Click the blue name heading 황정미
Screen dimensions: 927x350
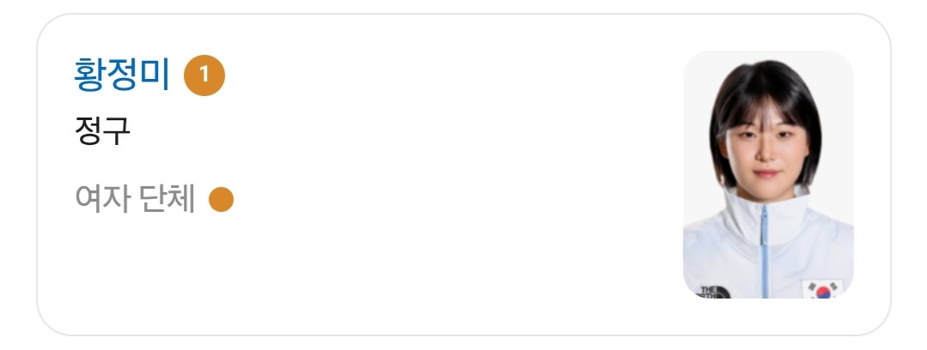click(x=122, y=75)
